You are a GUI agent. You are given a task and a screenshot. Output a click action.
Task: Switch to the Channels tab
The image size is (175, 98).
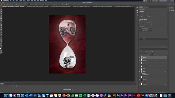point(141,39)
